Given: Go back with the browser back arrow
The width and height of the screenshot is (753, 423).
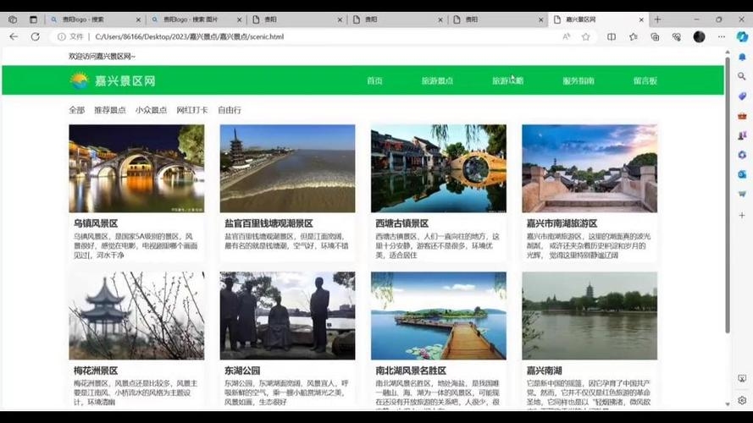Looking at the screenshot, I should (x=14, y=36).
